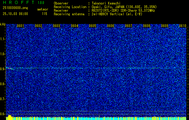Click the 0607 time marker
Screen dimensions: 189x120
coord(129,26)
